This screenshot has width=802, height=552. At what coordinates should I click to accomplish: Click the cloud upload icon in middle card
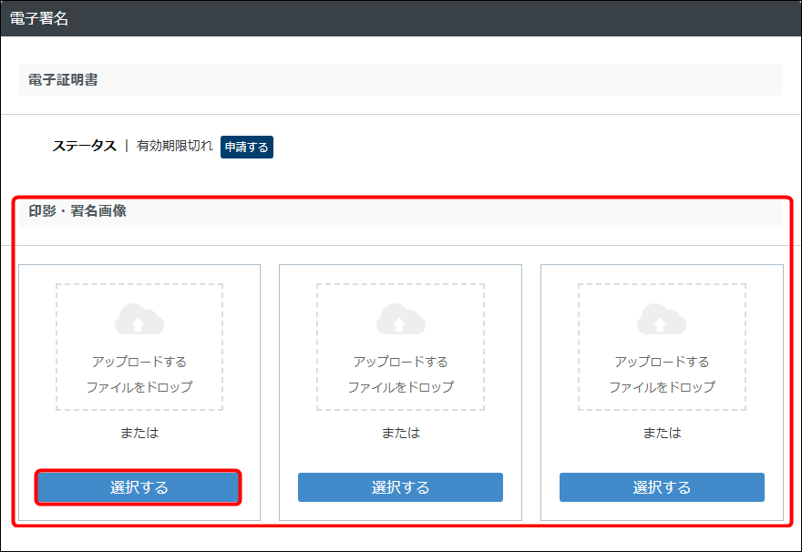(400, 320)
